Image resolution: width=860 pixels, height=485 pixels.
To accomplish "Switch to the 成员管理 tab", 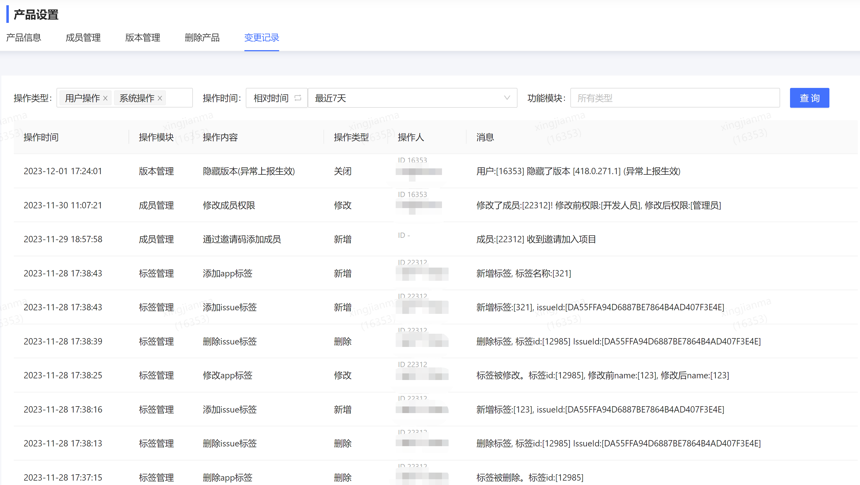I will 83,38.
